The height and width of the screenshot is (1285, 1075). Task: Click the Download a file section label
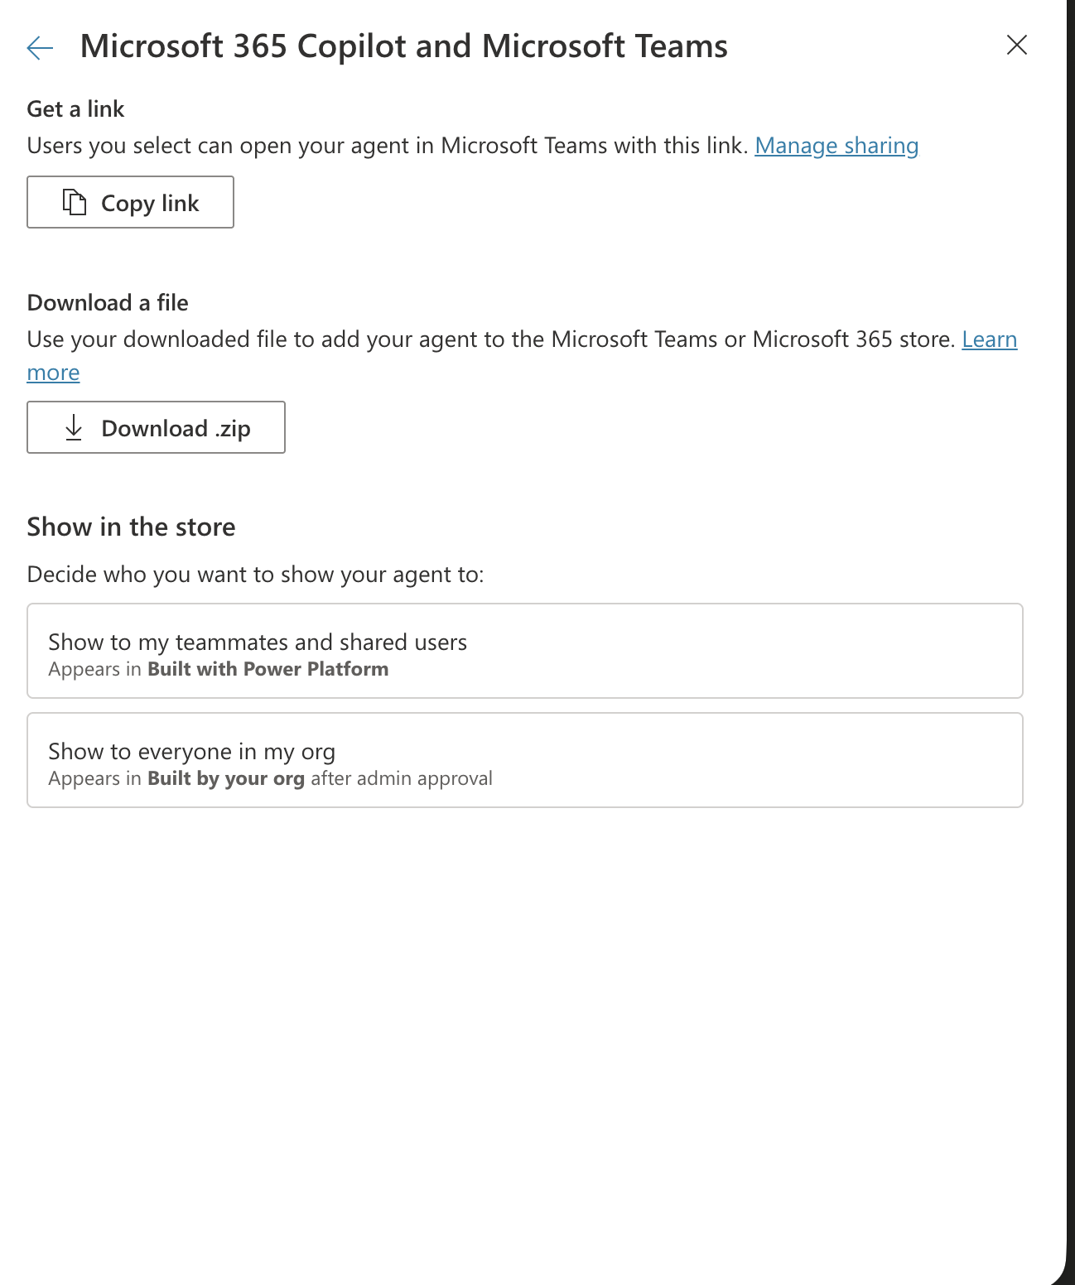click(x=108, y=303)
